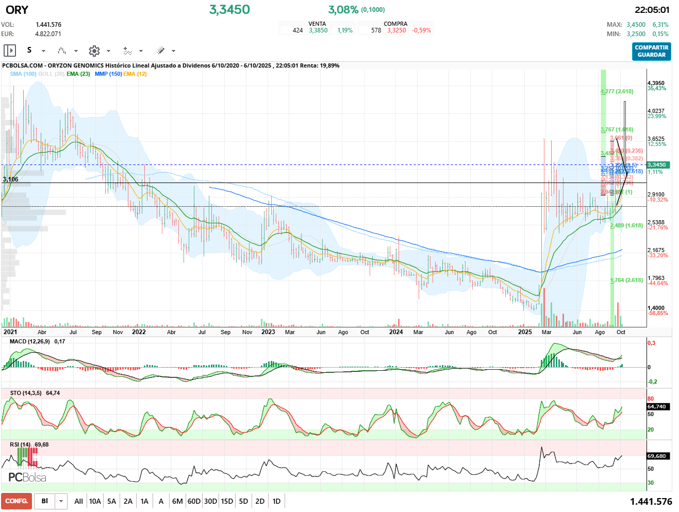Click the S chart interval button
This screenshot has height=512, width=679.
click(x=29, y=51)
